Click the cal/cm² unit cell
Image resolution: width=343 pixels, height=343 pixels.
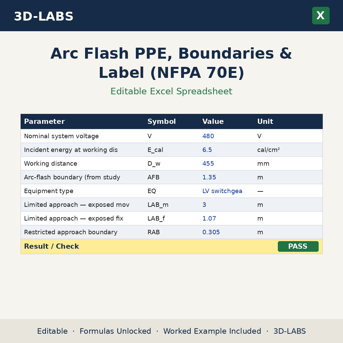pyautogui.click(x=269, y=150)
